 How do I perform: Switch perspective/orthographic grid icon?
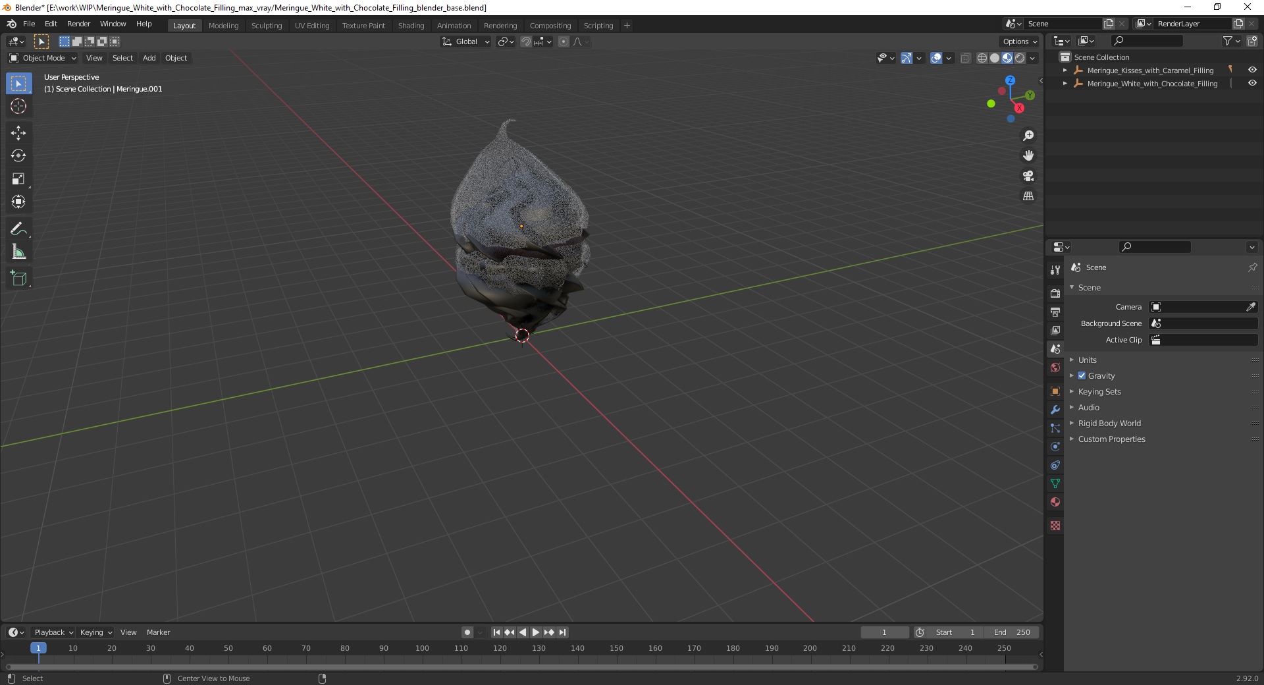tap(1028, 196)
